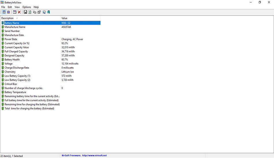Click the '32,010 mWh' value

[x=68, y=47]
